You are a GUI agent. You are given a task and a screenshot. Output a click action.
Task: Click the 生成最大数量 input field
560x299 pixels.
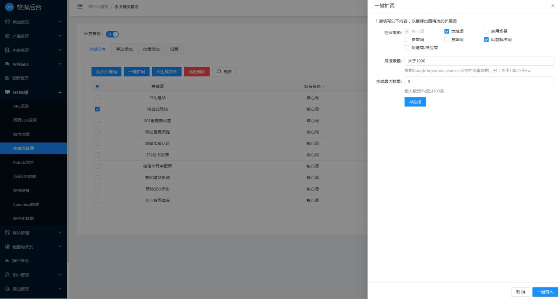click(479, 82)
